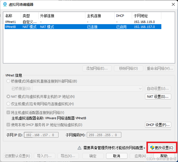
Task: Click the warning triangle icon
Action: tap(80, 148)
